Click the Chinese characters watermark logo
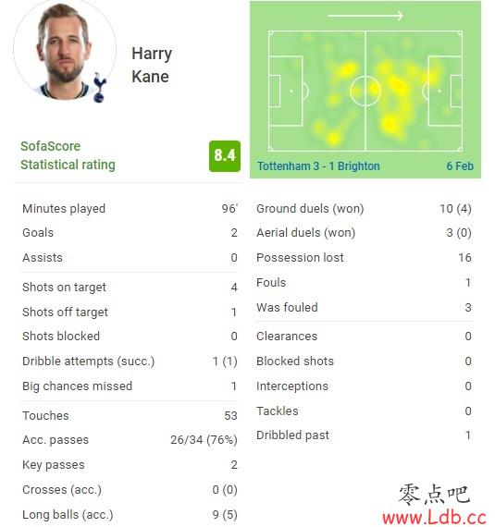 pyautogui.click(x=434, y=494)
